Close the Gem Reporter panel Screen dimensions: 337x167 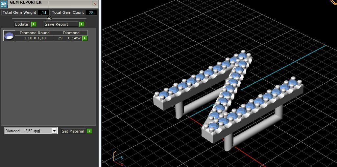[x=95, y=4]
